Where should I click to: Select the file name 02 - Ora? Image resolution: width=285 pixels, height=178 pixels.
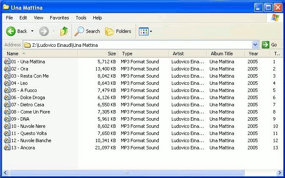click(x=19, y=69)
